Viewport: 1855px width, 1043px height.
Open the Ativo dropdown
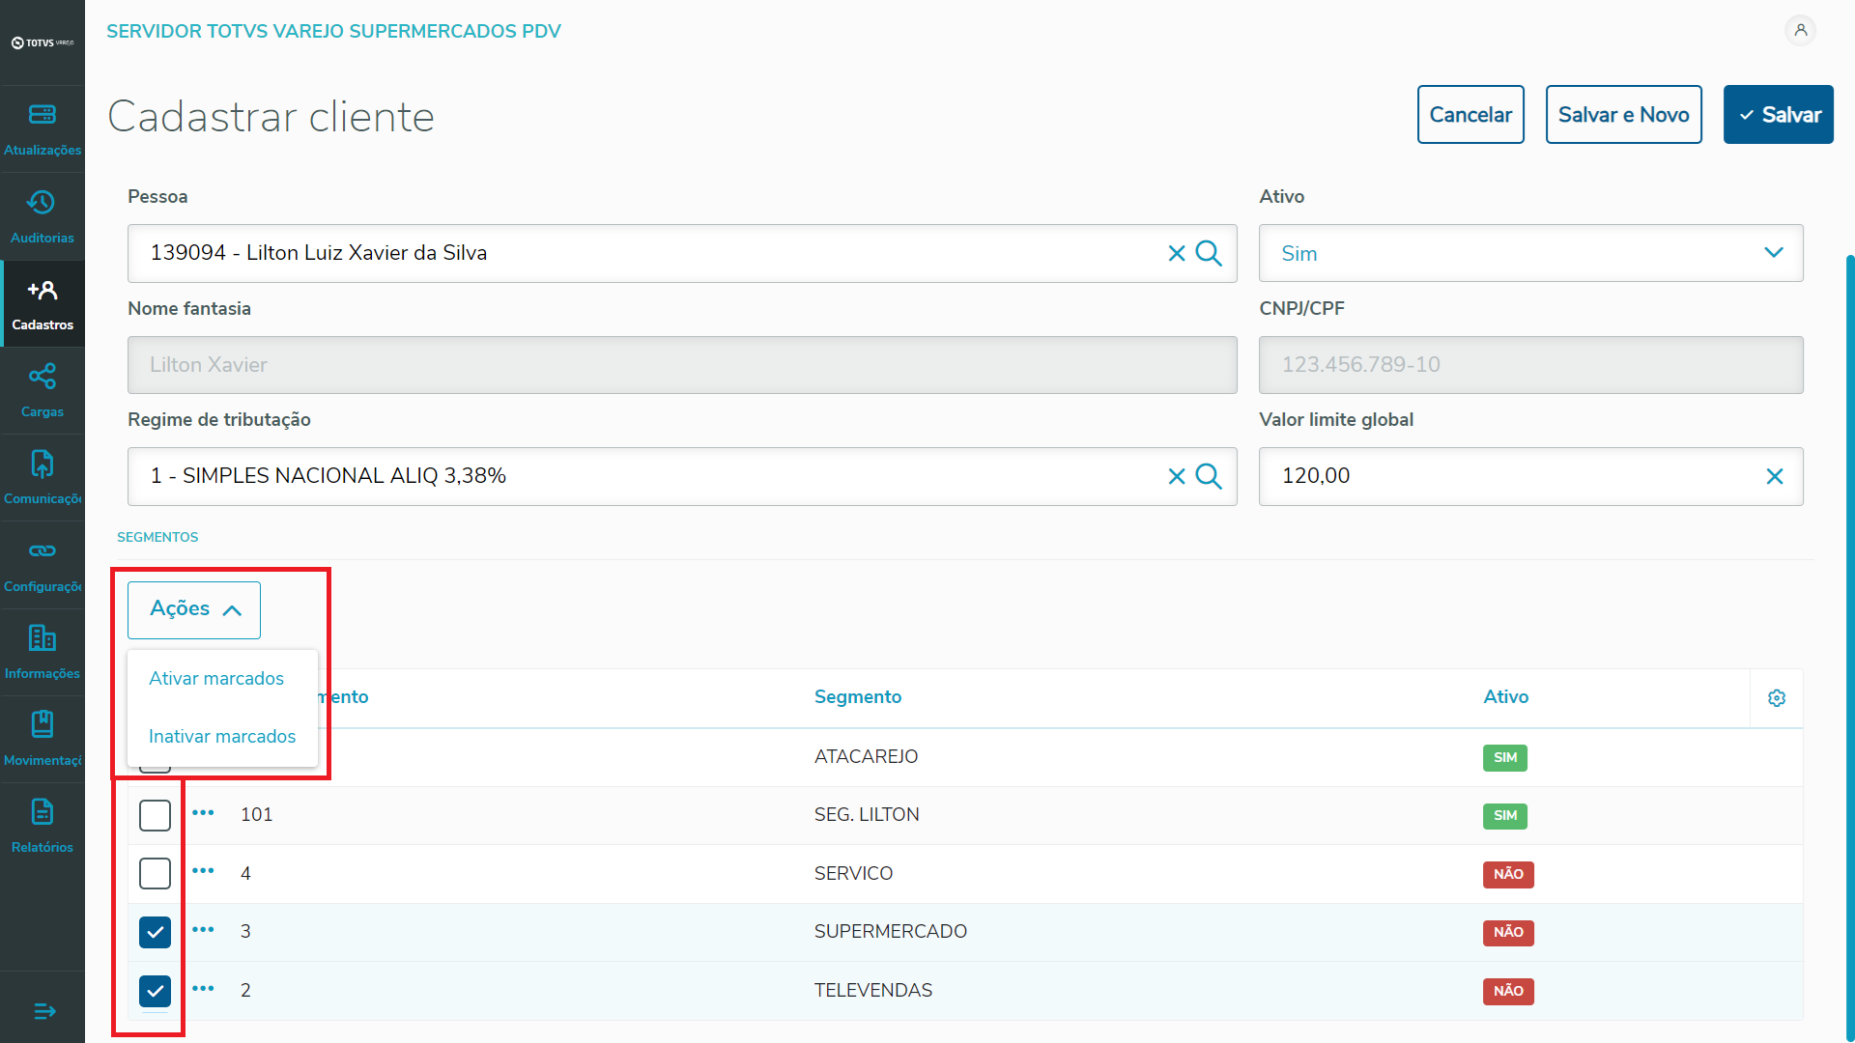tap(1530, 253)
